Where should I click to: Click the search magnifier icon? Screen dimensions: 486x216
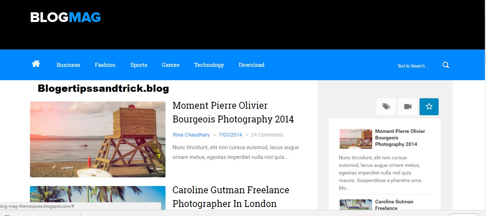[446, 65]
